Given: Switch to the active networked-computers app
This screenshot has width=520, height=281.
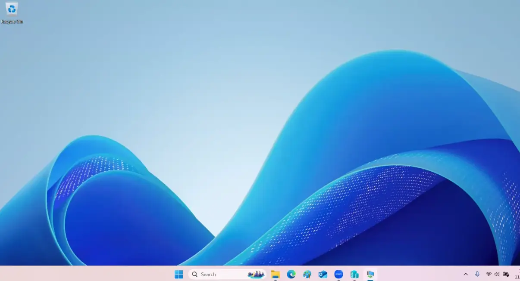Looking at the screenshot, I should pyautogui.click(x=370, y=275).
